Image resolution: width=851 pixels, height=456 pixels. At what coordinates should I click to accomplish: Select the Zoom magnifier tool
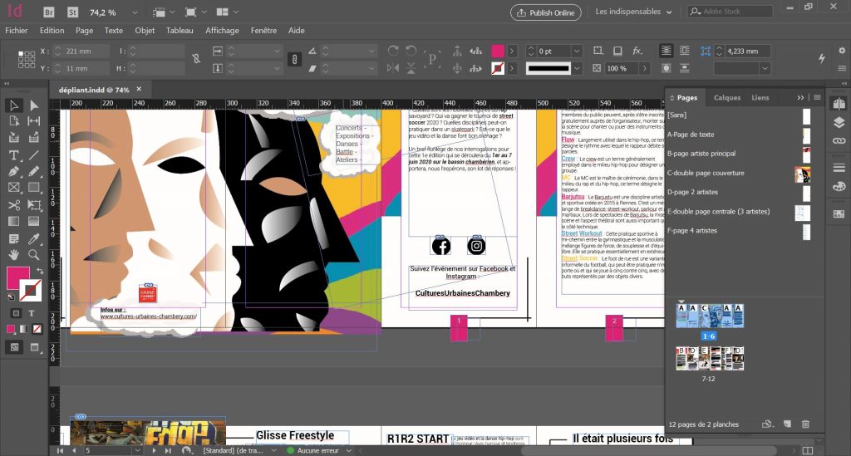coord(34,255)
